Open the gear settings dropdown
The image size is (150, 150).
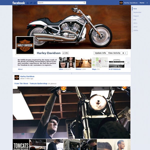pyautogui.click(x=124, y=53)
